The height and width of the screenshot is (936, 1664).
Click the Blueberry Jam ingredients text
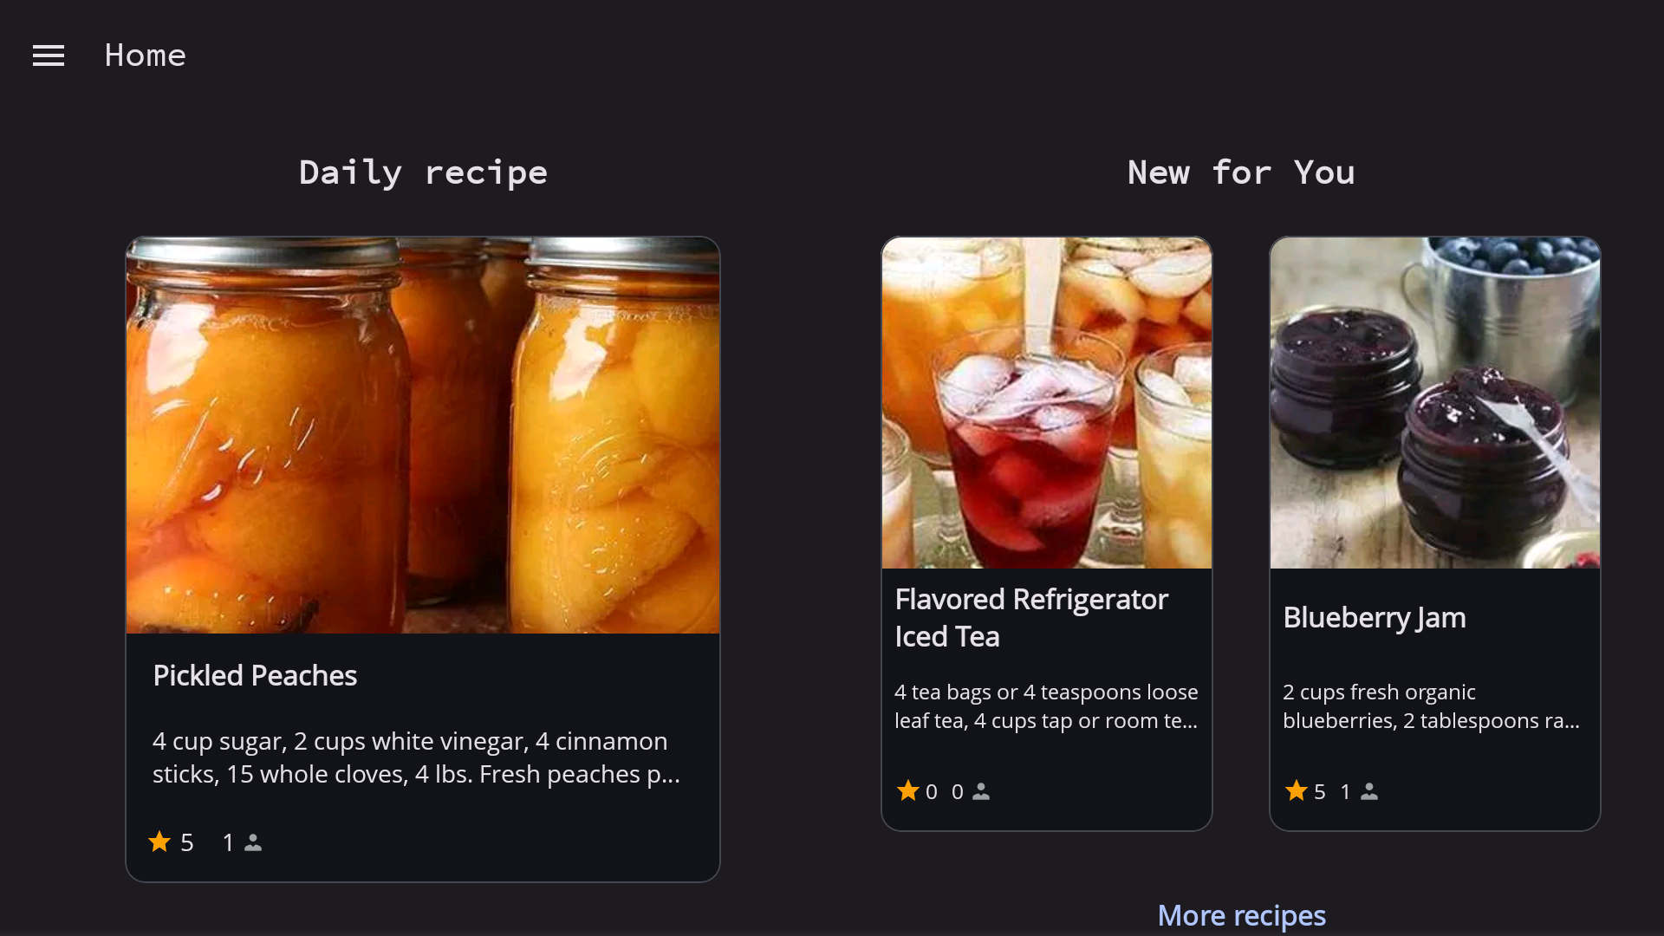[x=1431, y=706]
